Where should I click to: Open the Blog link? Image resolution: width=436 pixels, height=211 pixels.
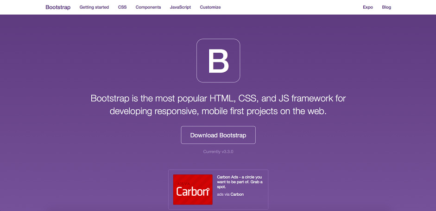386,7
